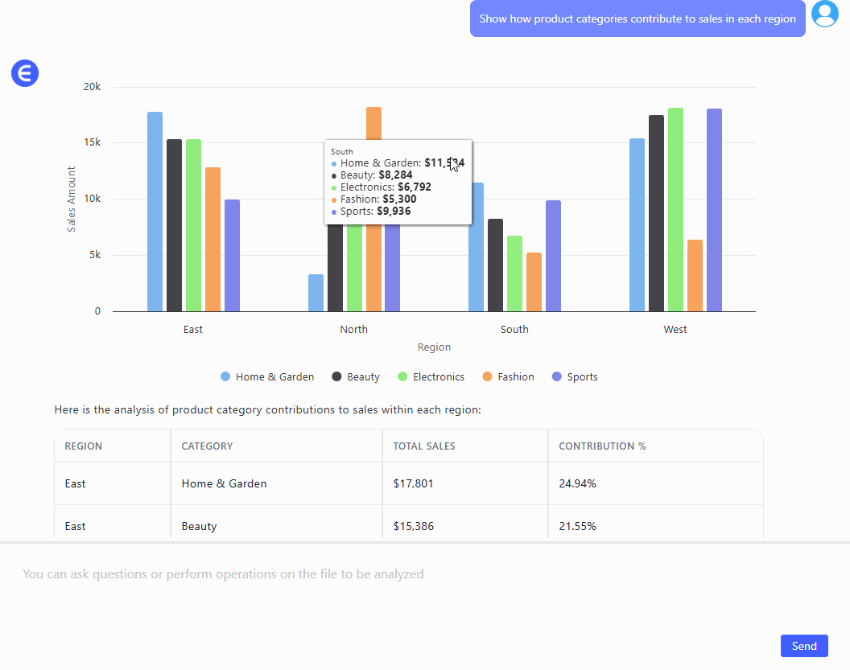
Task: Toggle Beauty series in chart legend
Action: point(355,376)
